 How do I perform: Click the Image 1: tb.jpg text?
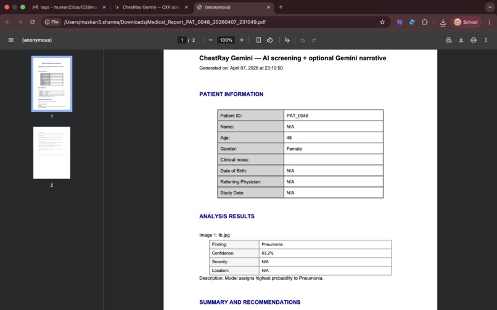click(x=215, y=235)
